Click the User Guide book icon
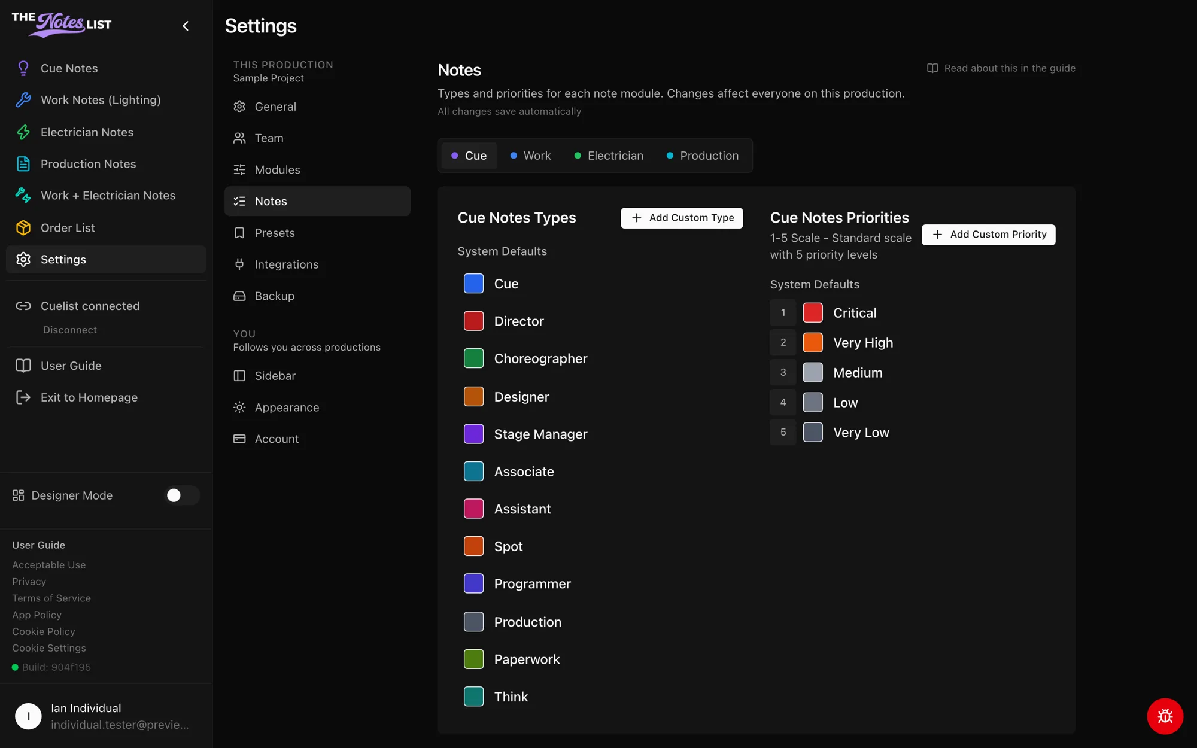Image resolution: width=1197 pixels, height=748 pixels. click(23, 366)
